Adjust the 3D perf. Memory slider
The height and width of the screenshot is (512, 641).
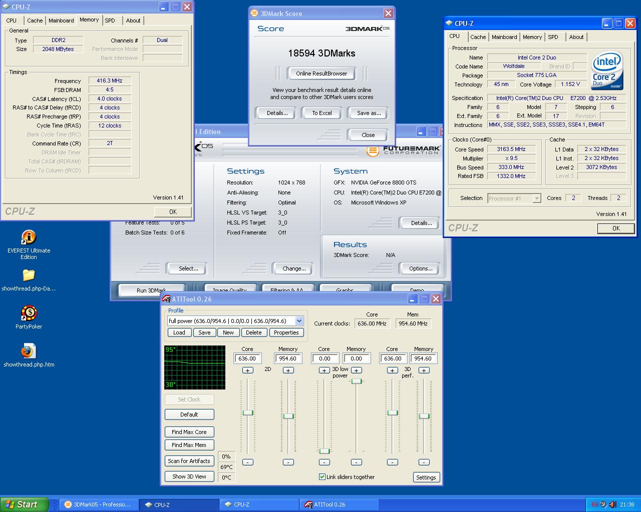tap(424, 416)
